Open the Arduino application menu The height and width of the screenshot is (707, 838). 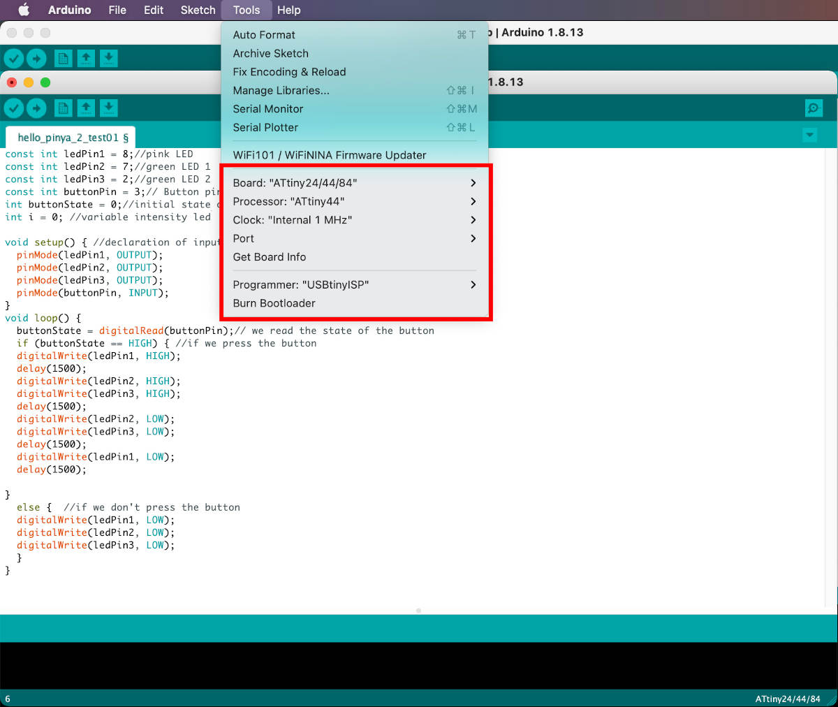[x=69, y=10]
